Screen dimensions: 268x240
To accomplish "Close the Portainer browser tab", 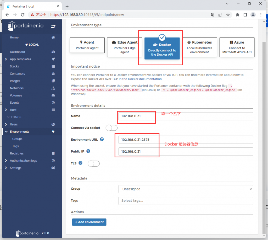I will 58,6.
